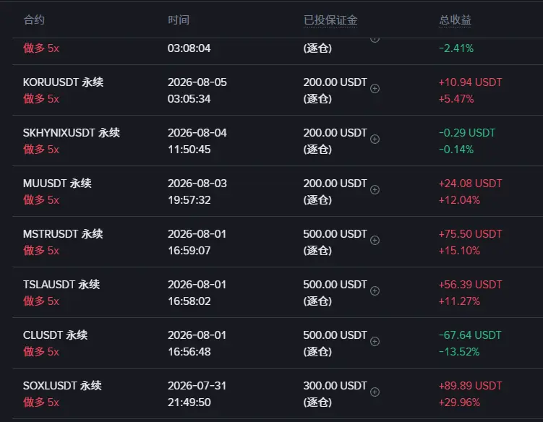This screenshot has width=543, height=422.
Task: Open the SOXLUSDT 永续 contract
Action: click(x=62, y=385)
